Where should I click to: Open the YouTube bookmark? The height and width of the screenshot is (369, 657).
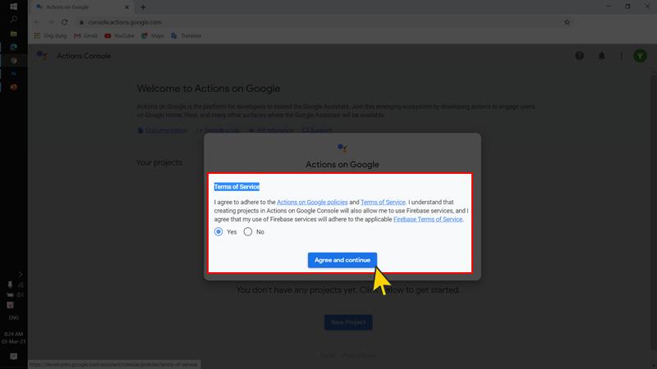click(x=119, y=36)
